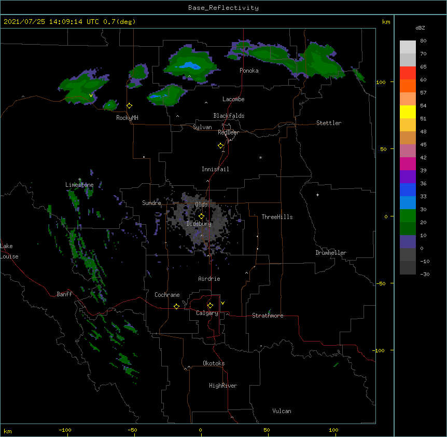Click the Airdrie city label

pyautogui.click(x=209, y=279)
